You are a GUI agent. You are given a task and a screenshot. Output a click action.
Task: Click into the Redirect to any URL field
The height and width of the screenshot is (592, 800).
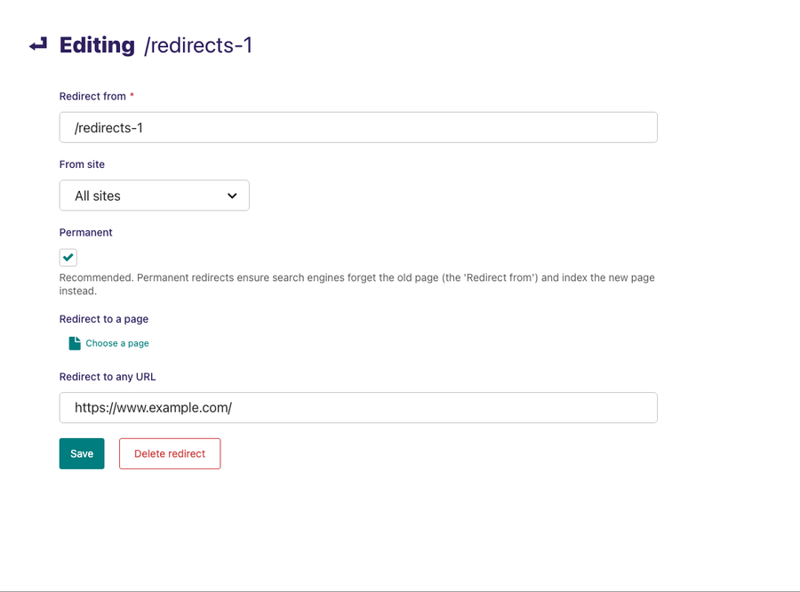[358, 408]
